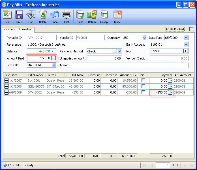Open the Bank Account dropdown
The image size is (197, 170).
[x=186, y=44]
